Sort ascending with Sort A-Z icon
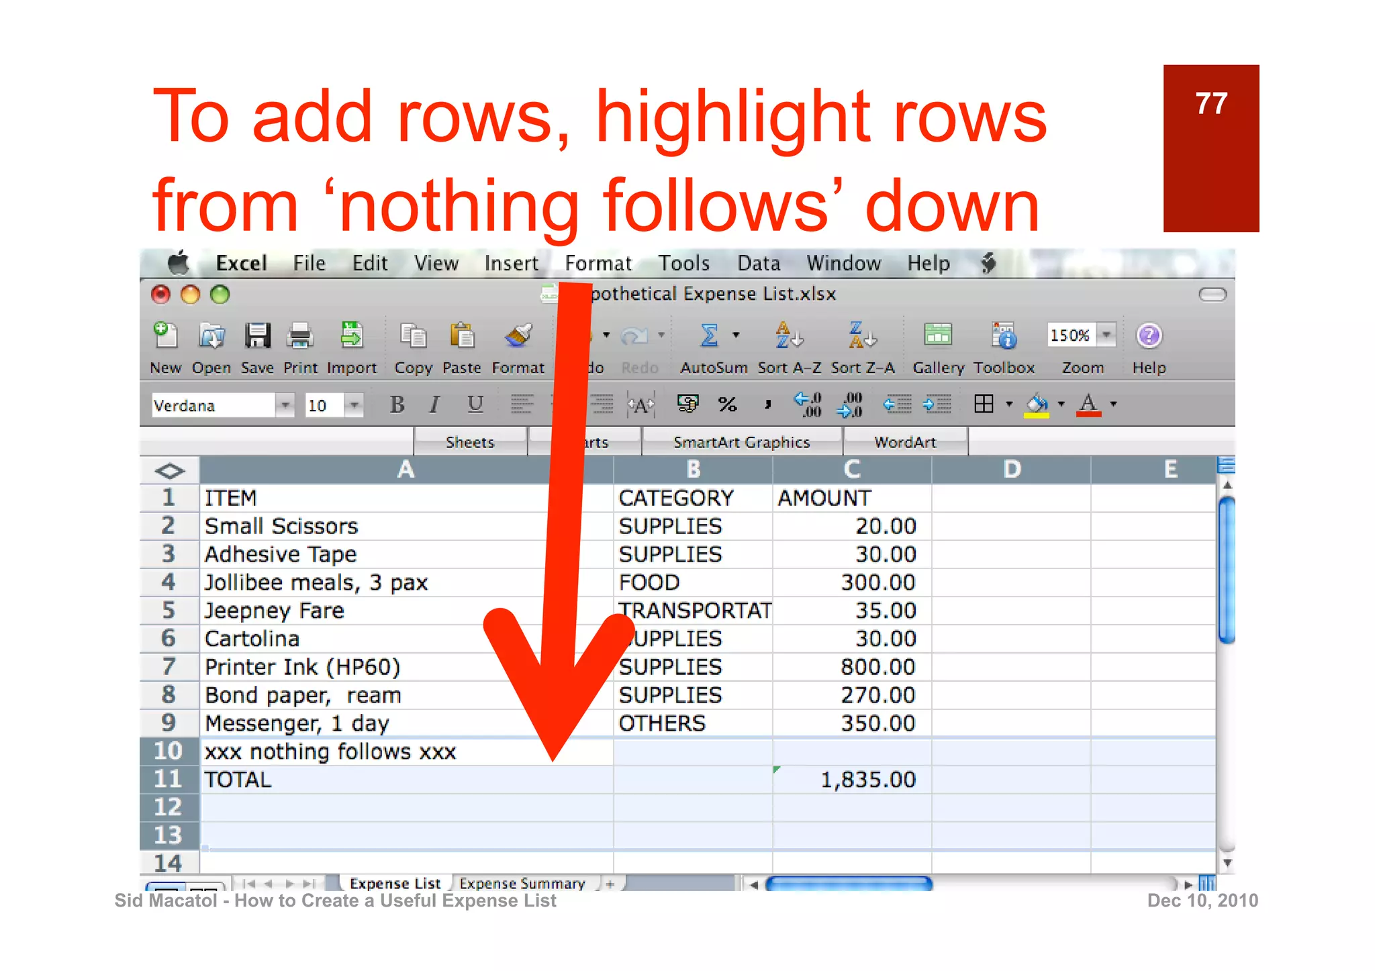Image resolution: width=1375 pixels, height=971 pixels. coord(789,335)
